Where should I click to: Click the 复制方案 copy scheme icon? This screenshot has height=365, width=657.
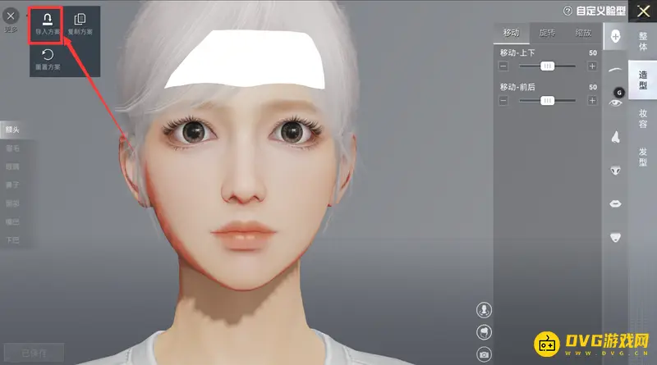click(80, 24)
